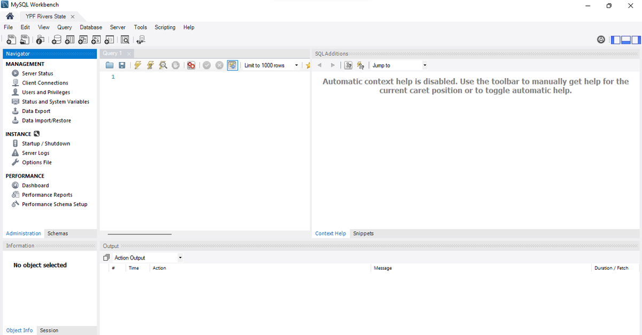Open the Jump to dropdown

click(x=400, y=65)
